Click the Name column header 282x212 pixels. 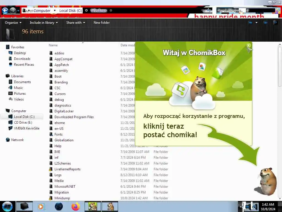click(x=53, y=45)
